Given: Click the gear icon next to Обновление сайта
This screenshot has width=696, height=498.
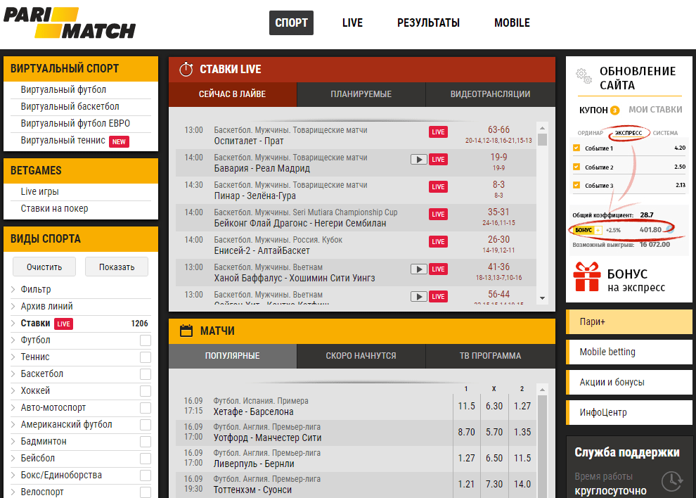Looking at the screenshot, I should coord(584,76).
